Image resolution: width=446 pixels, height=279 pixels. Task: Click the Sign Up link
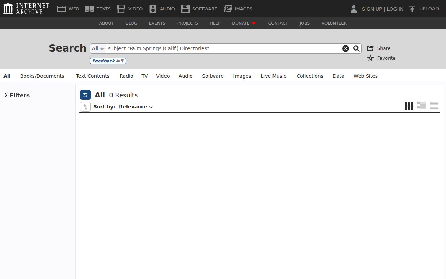tap(372, 9)
